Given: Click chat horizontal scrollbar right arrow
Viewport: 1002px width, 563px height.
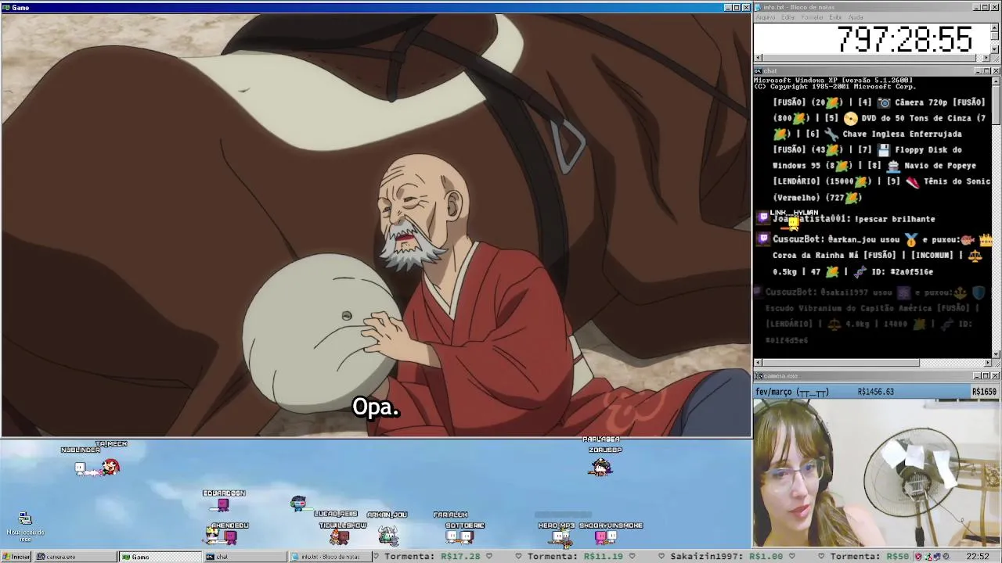Looking at the screenshot, I should tap(987, 363).
